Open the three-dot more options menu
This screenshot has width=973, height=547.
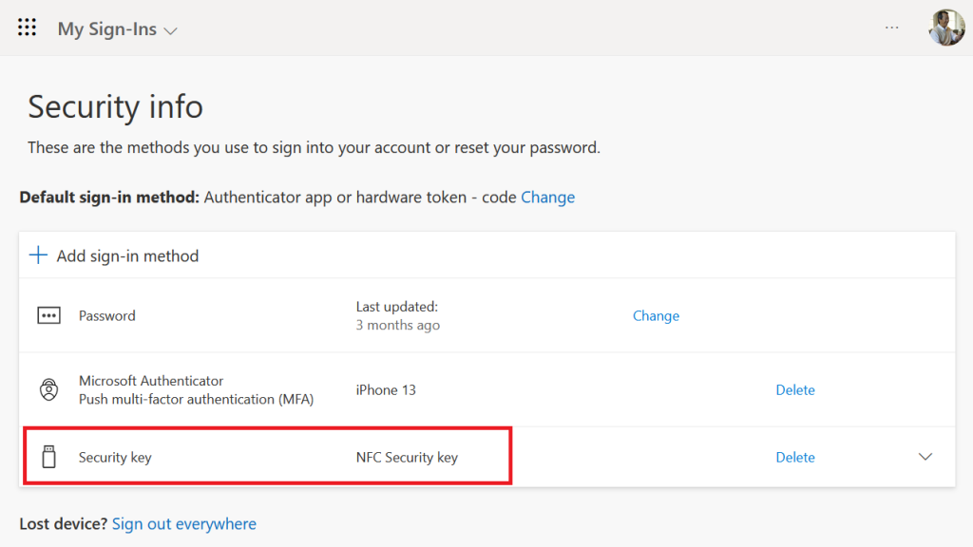click(x=891, y=28)
